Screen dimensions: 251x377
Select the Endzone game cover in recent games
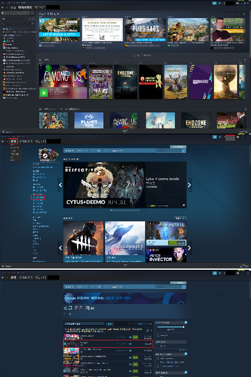point(125,82)
